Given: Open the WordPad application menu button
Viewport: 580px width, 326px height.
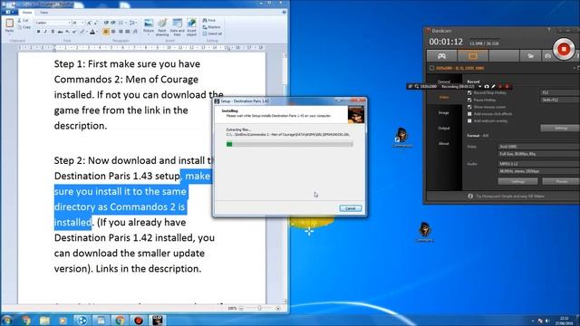Looking at the screenshot, I should [10, 12].
